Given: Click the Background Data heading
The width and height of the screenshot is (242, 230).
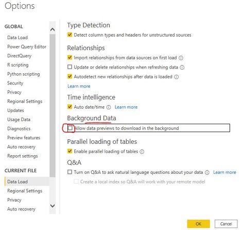Looking at the screenshot, I should pyautogui.click(x=92, y=118).
